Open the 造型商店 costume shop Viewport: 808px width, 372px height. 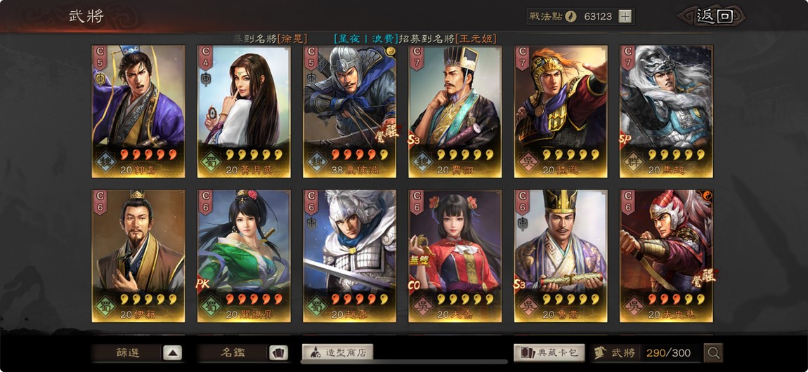pyautogui.click(x=337, y=353)
